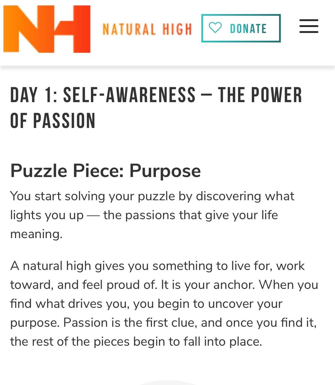Click the "Puzzle Piece: Purpose" subheading
Image resolution: width=335 pixels, height=385 pixels.
tap(105, 171)
